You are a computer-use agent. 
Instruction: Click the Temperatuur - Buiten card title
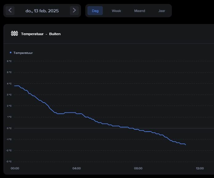(41, 34)
